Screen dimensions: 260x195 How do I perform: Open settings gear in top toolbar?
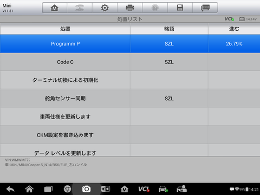click(x=105, y=8)
